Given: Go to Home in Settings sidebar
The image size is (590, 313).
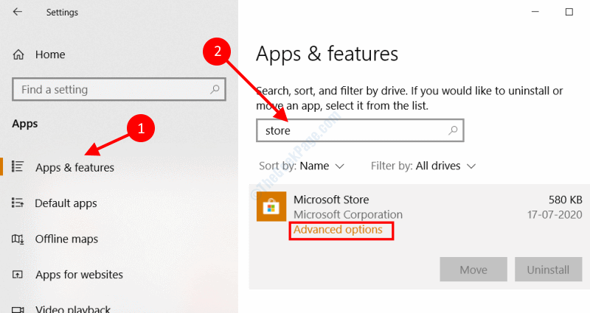Looking at the screenshot, I should 50,54.
